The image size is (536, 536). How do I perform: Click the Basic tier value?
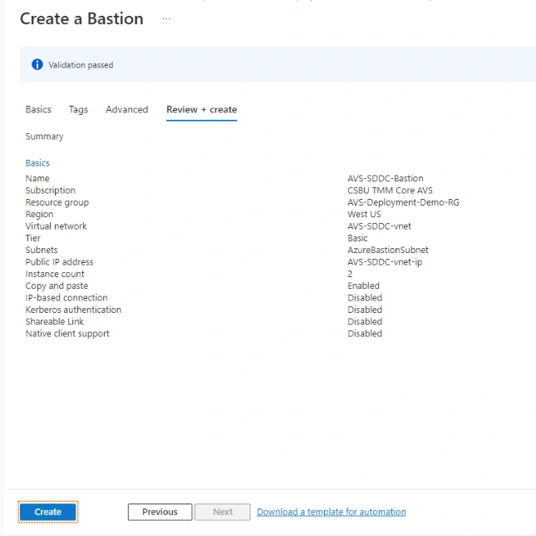[x=357, y=238]
